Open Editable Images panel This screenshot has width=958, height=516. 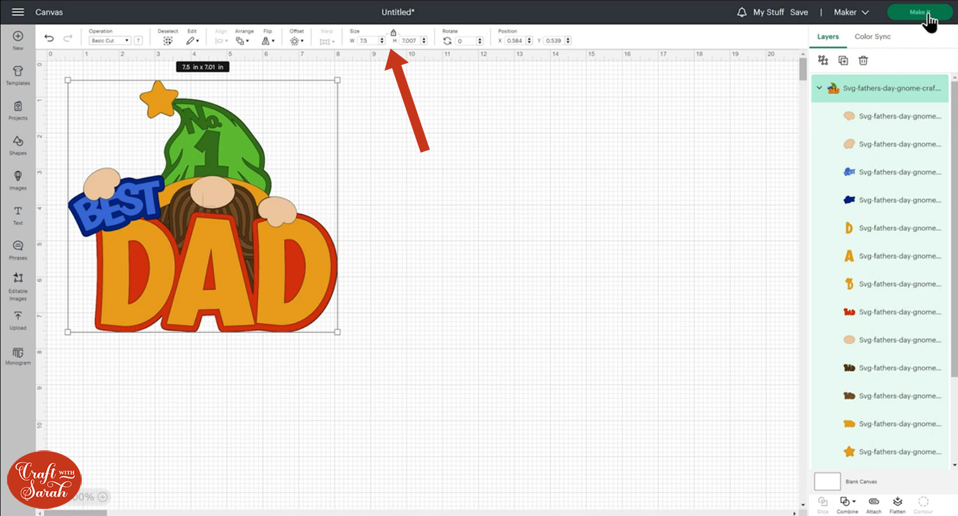coord(18,287)
